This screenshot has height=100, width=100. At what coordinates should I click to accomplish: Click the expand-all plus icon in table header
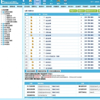tap(33, 14)
